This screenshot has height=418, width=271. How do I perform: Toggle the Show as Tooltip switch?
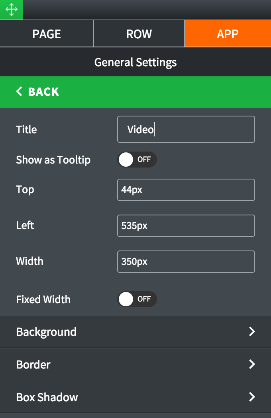tap(137, 160)
